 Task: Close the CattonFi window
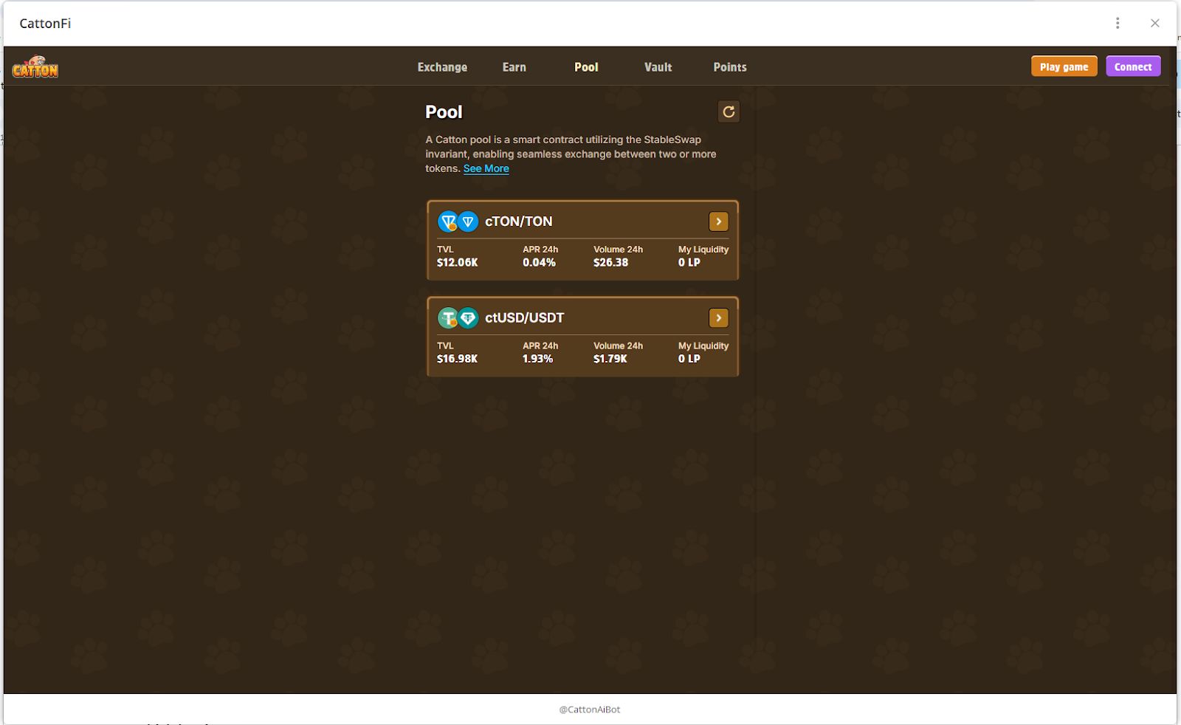click(x=1154, y=23)
